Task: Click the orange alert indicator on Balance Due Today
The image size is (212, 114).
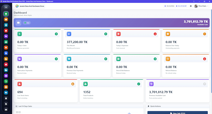Action: click(205, 34)
